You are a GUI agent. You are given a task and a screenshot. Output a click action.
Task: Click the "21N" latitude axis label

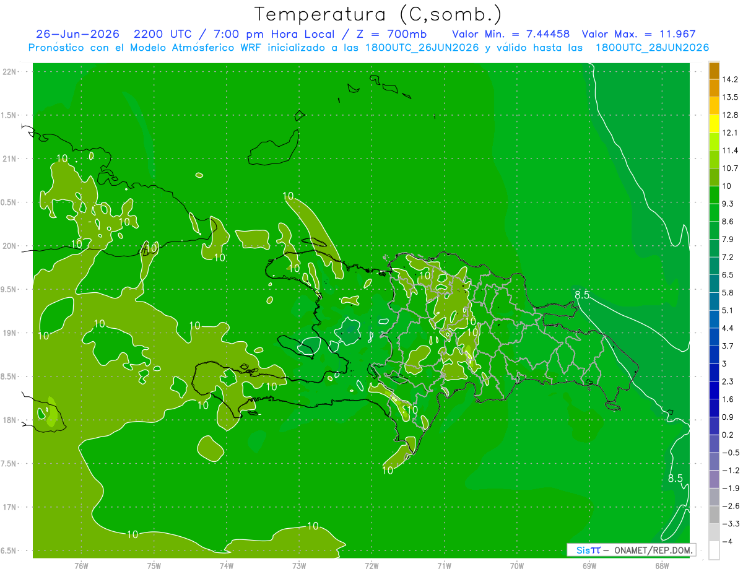tap(9, 159)
